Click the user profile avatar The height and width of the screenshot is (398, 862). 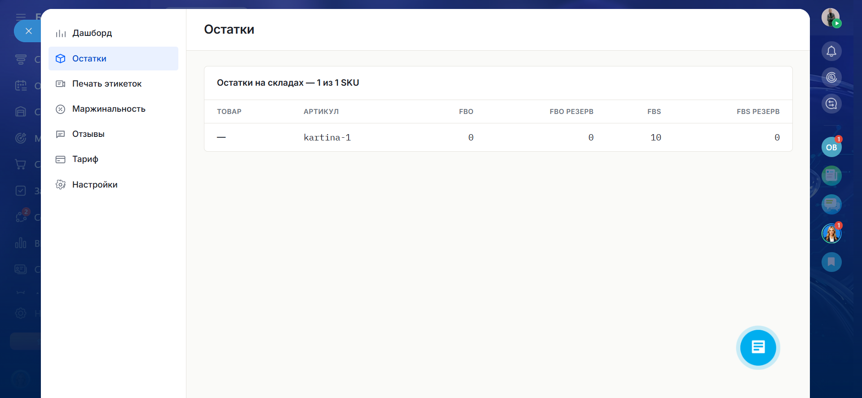[x=831, y=17]
